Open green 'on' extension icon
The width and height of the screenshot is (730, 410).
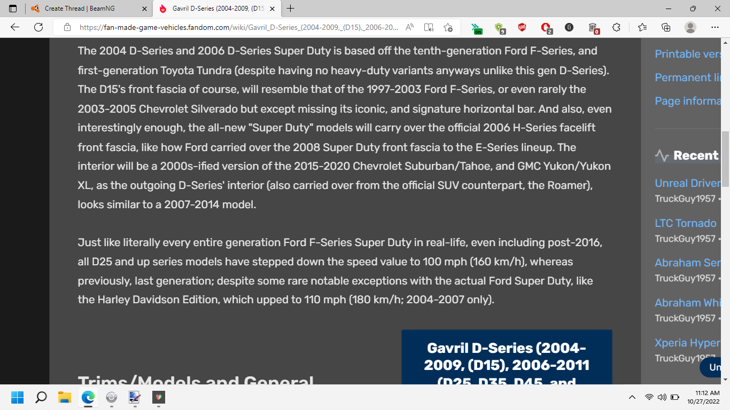(477, 28)
